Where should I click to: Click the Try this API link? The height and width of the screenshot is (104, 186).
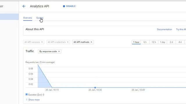181,29
